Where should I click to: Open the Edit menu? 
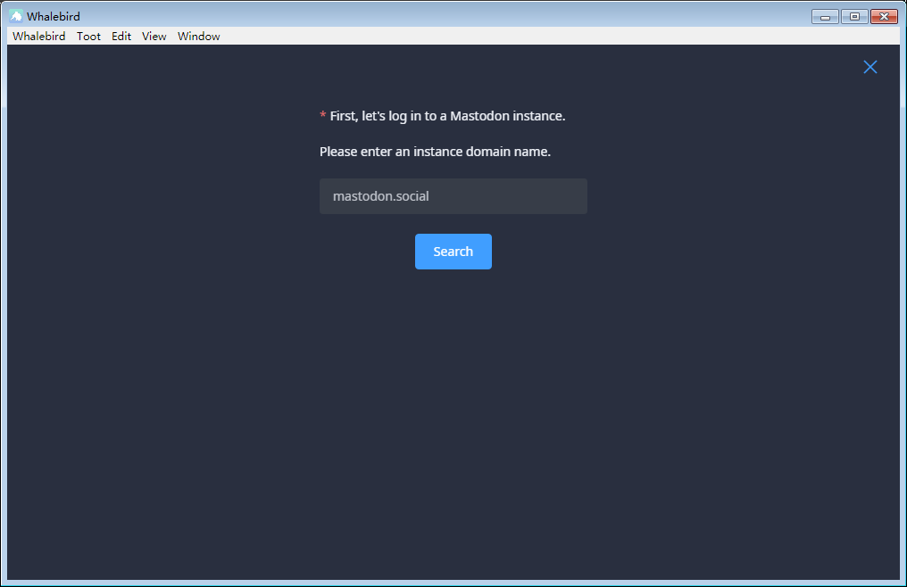(121, 37)
